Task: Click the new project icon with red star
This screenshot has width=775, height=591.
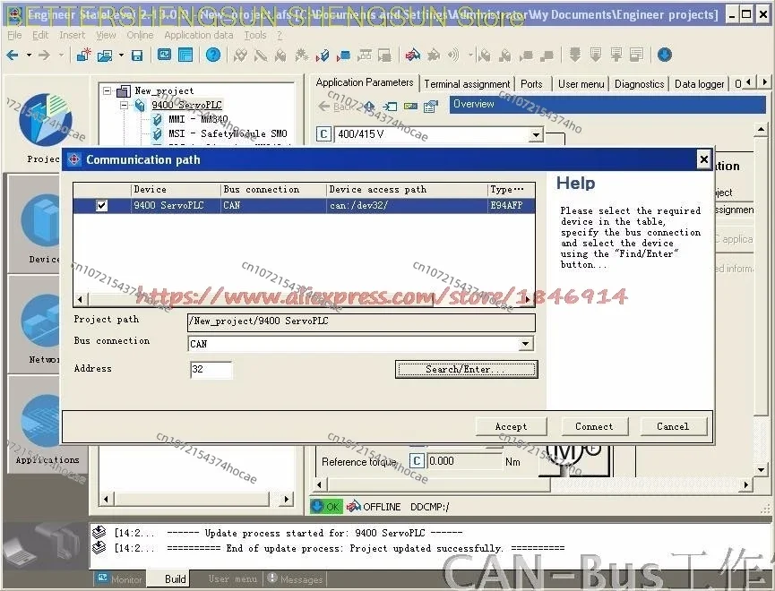Action: pos(83,55)
